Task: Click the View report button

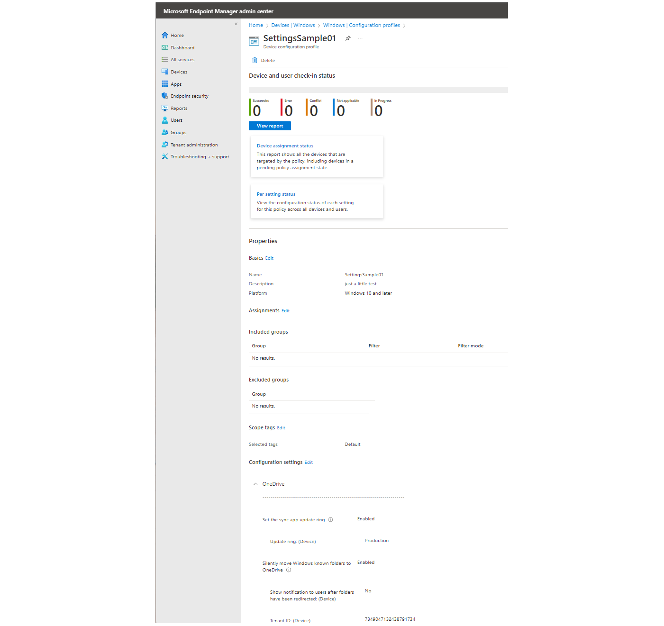Action: click(269, 126)
